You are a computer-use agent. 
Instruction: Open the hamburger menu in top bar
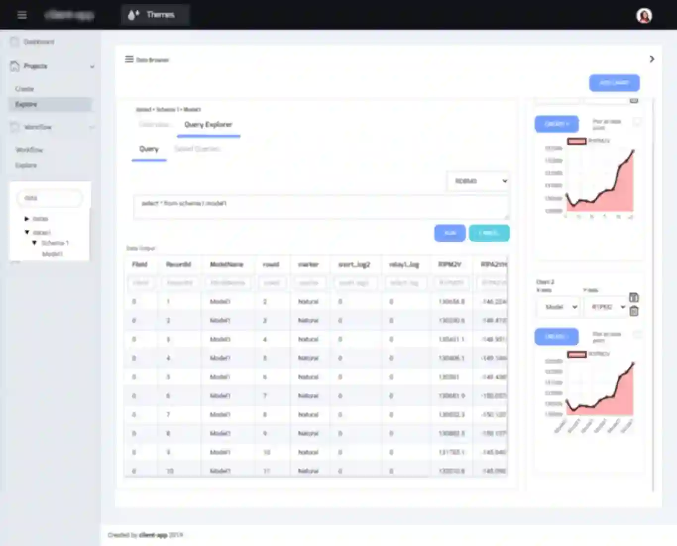(22, 15)
